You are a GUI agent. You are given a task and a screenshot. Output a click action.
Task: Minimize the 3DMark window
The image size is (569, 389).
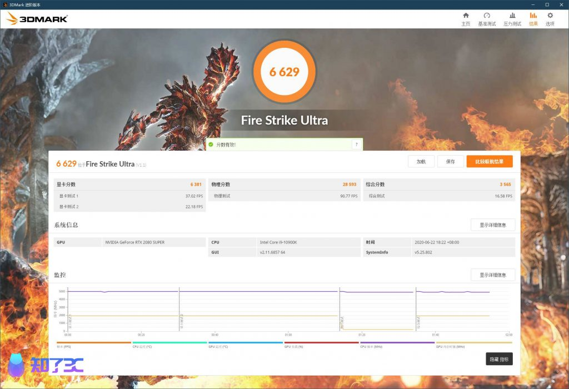coord(533,4)
